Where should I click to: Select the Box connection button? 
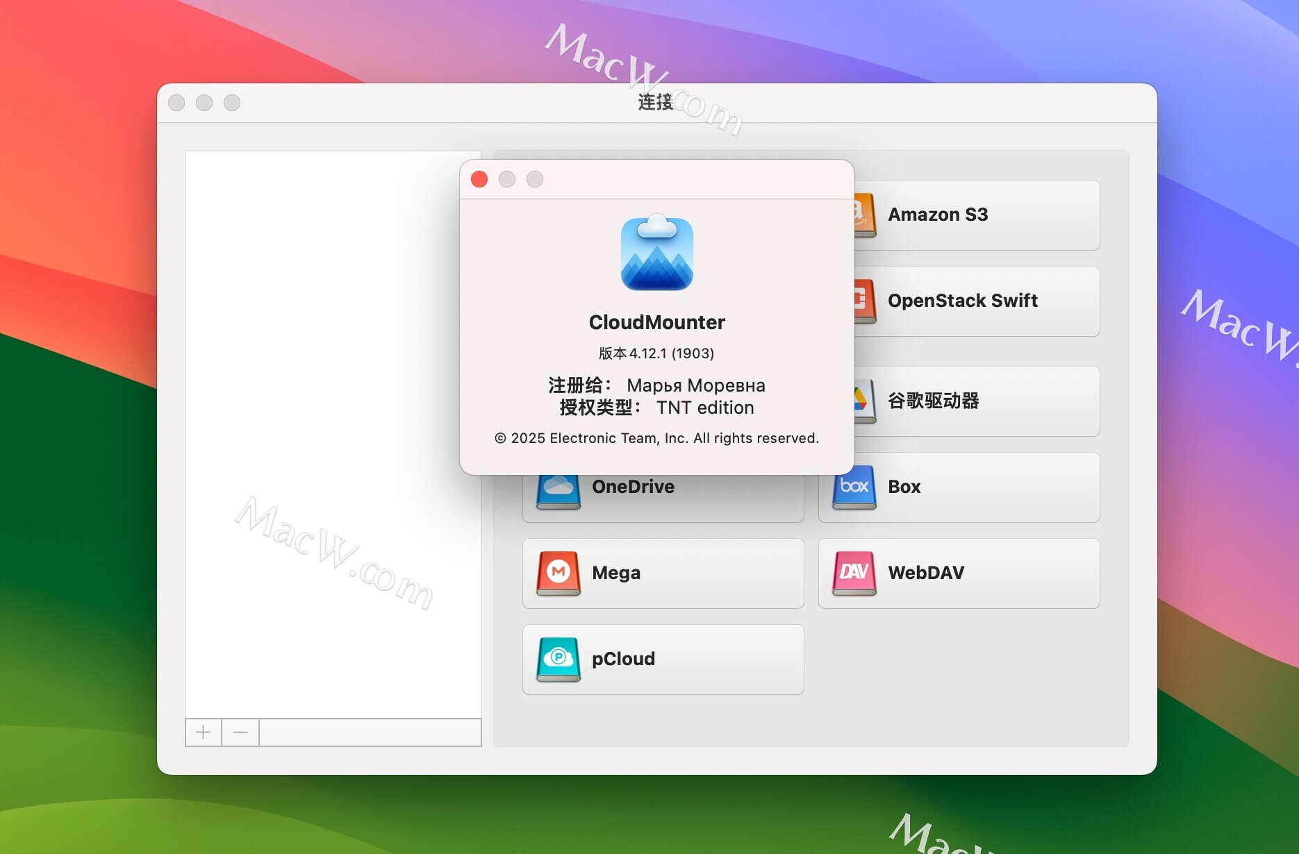click(x=959, y=487)
